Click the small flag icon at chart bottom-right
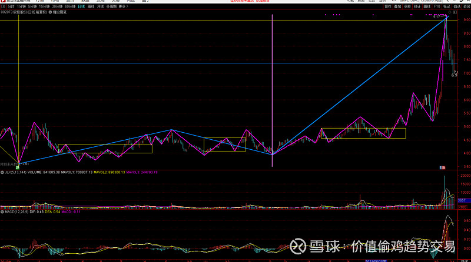 click(443, 168)
